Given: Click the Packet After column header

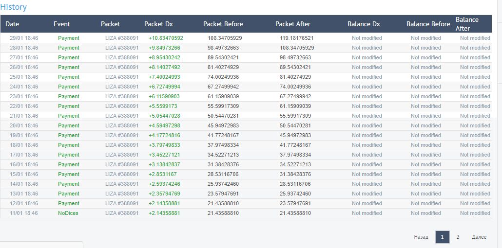Looking at the screenshot, I should click(x=293, y=24).
